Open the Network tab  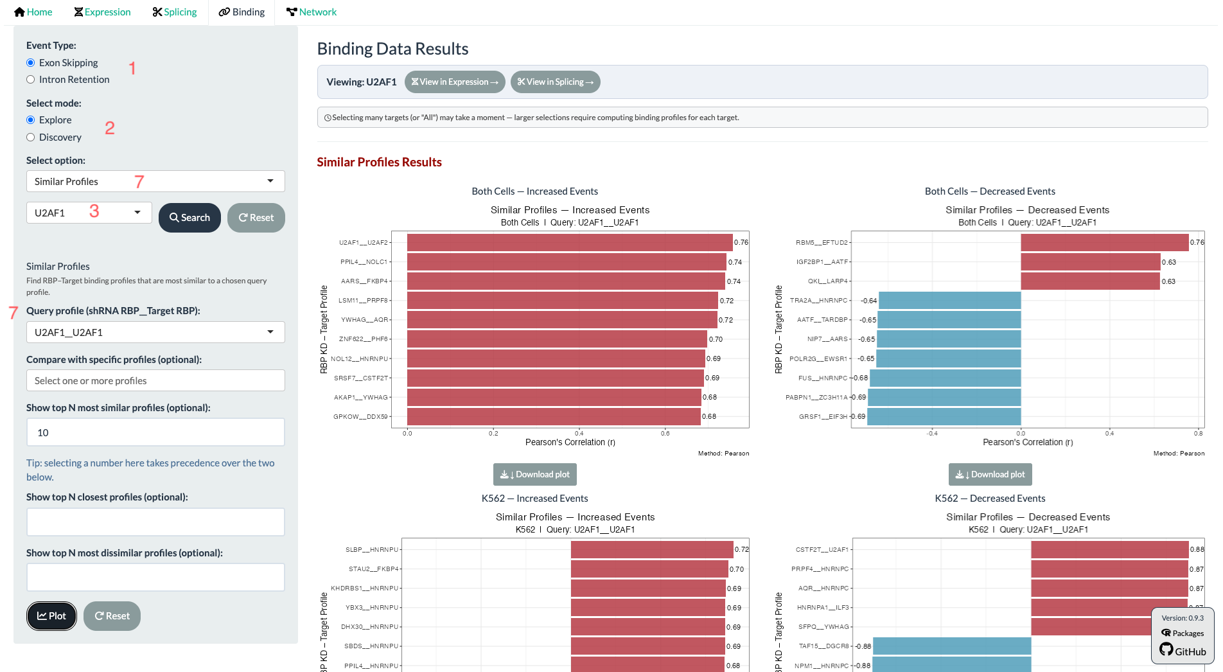(312, 12)
